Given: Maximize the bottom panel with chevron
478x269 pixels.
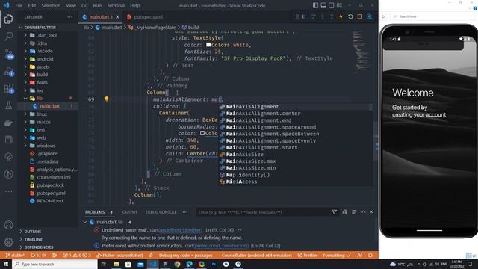Looking at the screenshot, I should (x=364, y=212).
